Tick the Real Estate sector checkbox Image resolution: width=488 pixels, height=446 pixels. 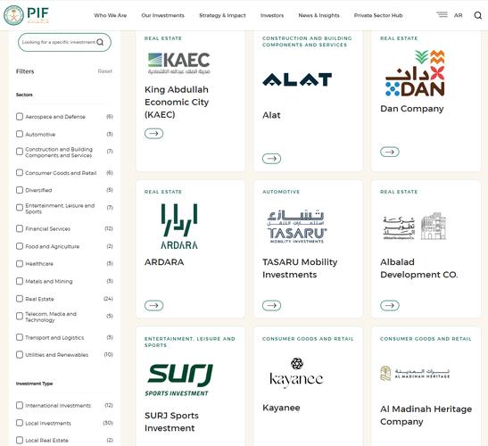click(x=20, y=299)
